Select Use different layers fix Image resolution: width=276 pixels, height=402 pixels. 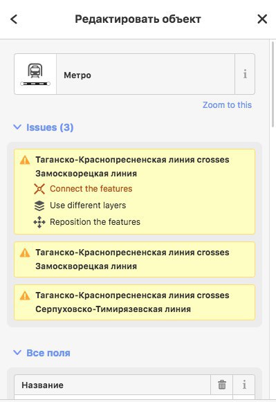pyautogui.click(x=88, y=205)
